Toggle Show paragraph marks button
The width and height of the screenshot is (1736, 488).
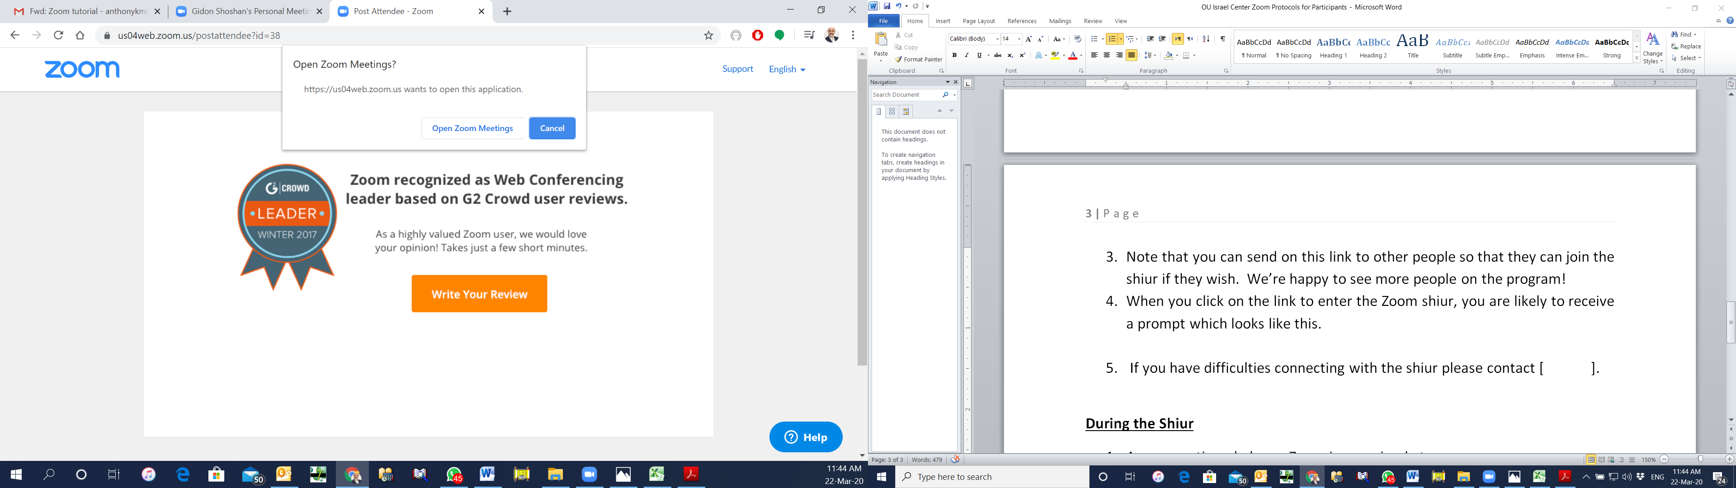[1222, 39]
